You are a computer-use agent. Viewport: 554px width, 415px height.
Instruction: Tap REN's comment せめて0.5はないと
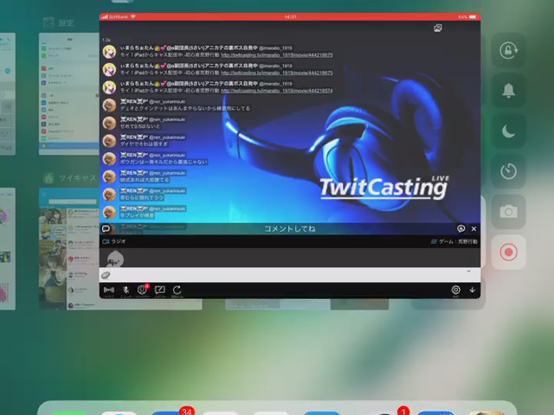pyautogui.click(x=140, y=126)
